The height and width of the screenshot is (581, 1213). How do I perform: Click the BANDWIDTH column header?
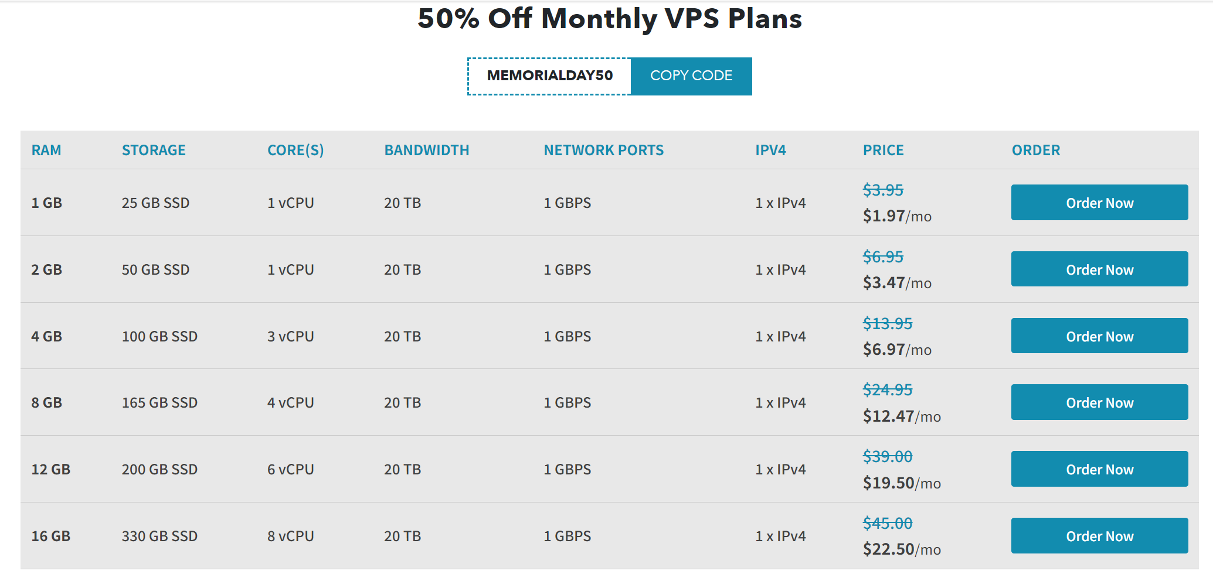tap(427, 151)
